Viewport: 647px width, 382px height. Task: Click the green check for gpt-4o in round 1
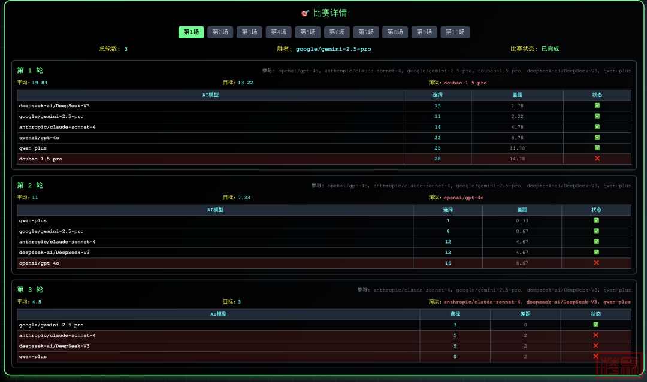click(597, 137)
